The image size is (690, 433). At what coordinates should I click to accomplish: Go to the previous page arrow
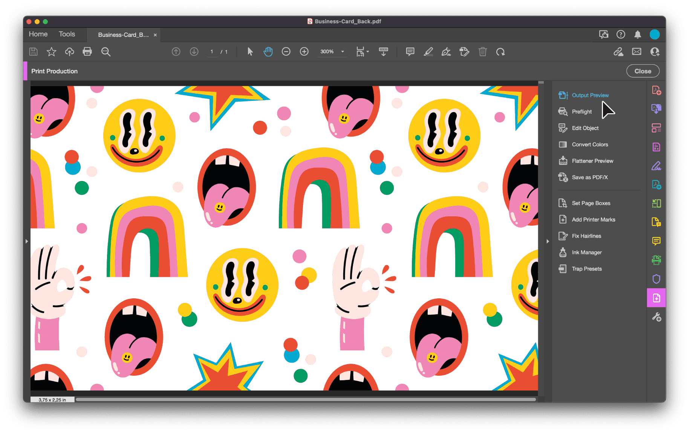tap(176, 52)
